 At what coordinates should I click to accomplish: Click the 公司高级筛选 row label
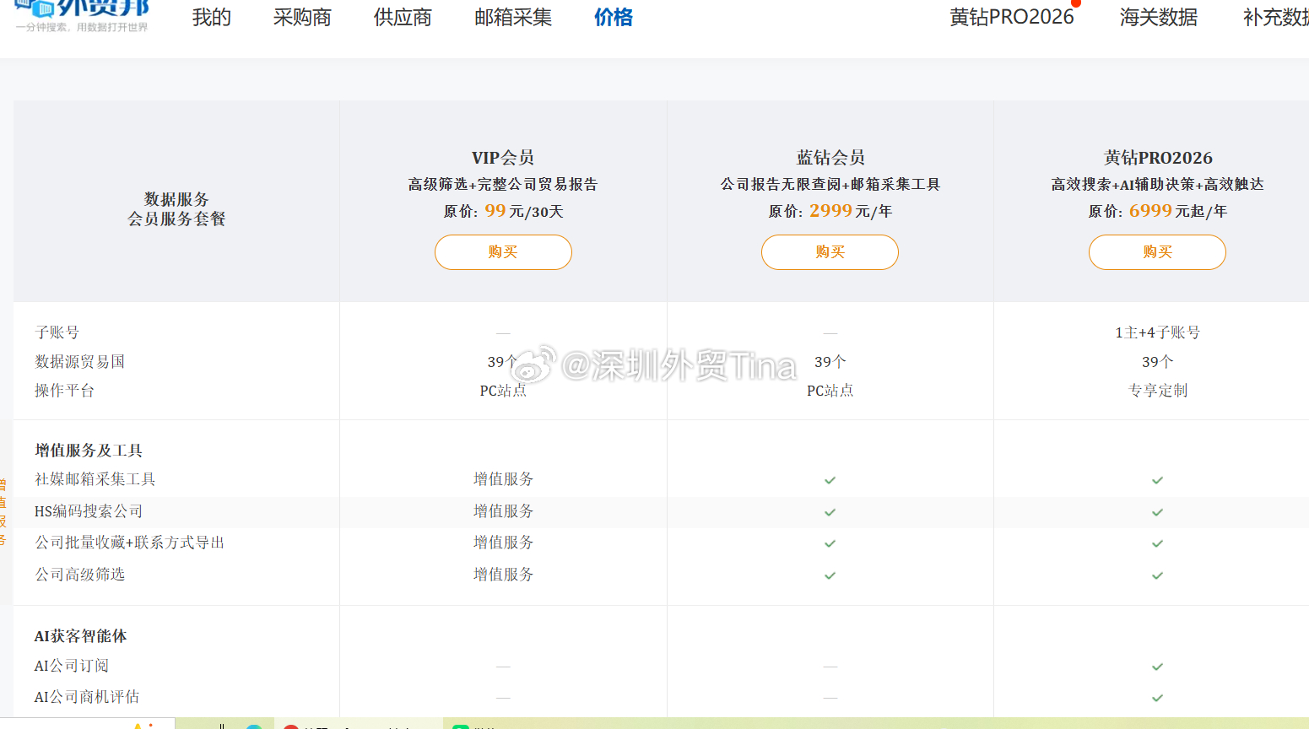click(x=80, y=575)
